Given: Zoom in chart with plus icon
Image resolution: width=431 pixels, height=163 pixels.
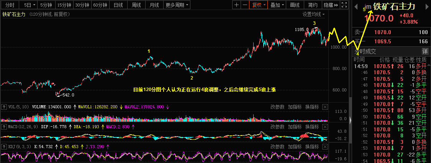Looking at the screenshot, I should point(236,5).
